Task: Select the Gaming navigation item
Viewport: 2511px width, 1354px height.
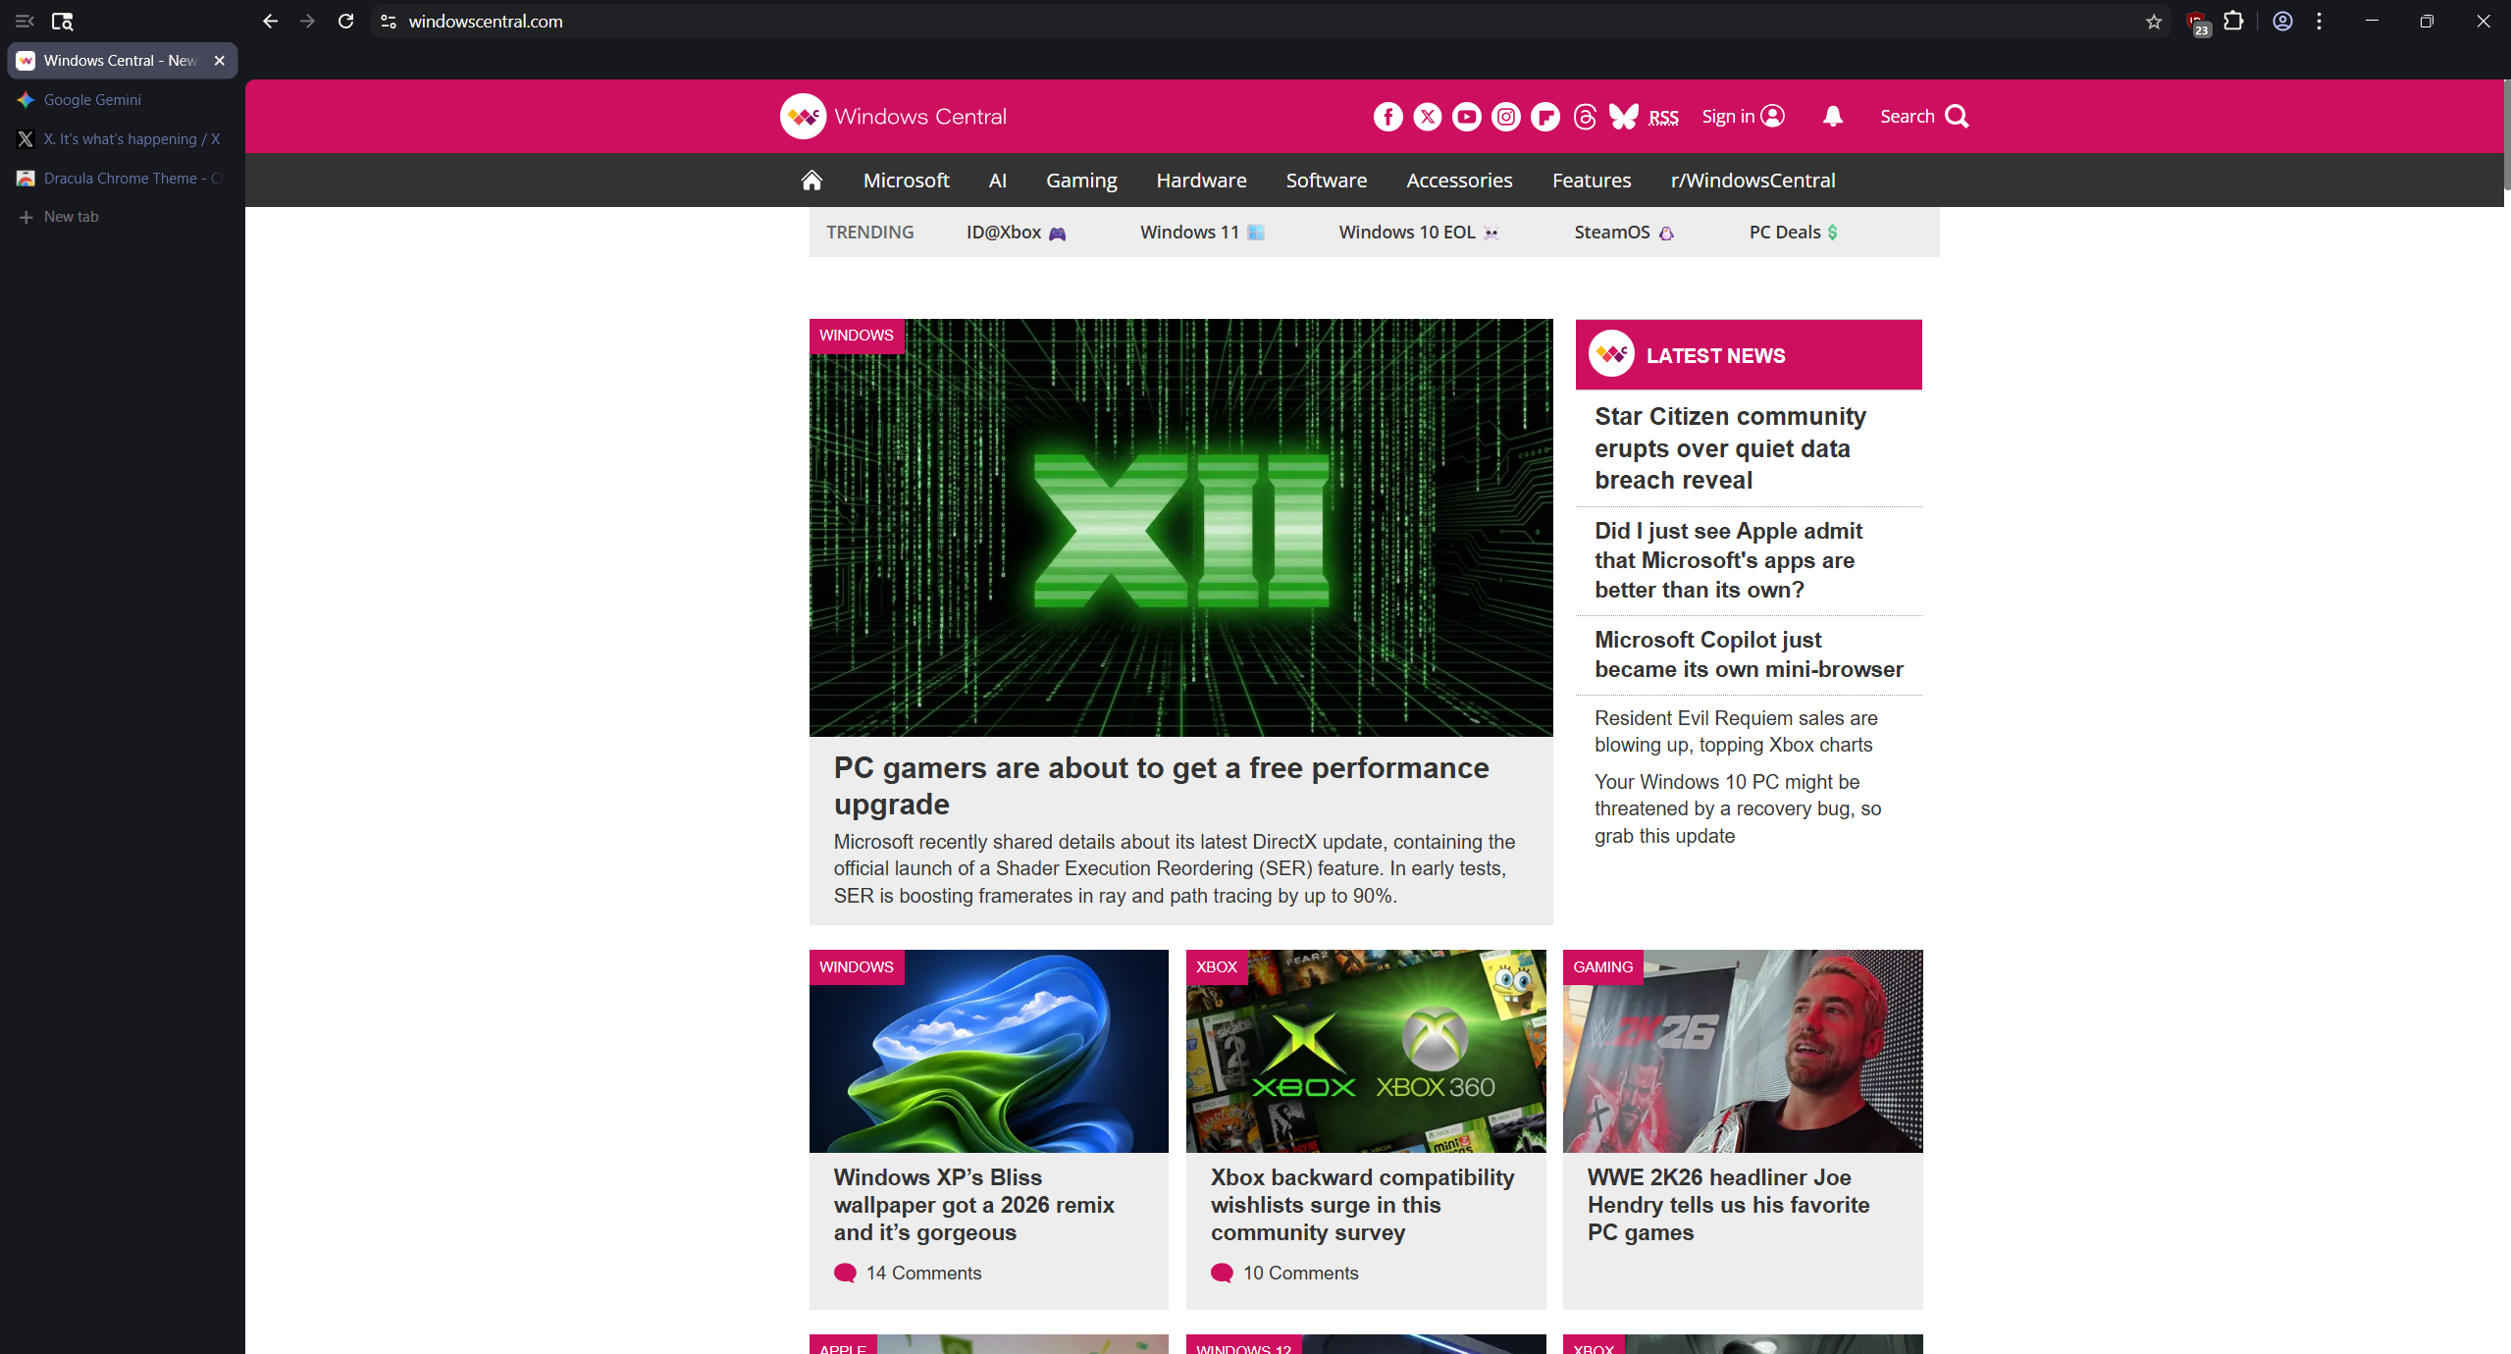Action: point(1080,180)
